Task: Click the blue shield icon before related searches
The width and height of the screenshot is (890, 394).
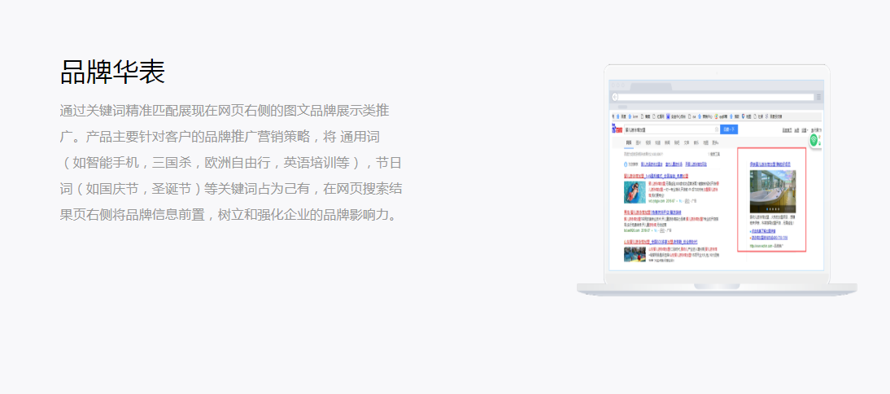Action: [x=626, y=164]
